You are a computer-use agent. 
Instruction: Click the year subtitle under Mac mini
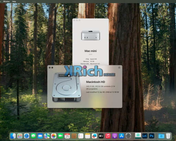[x=90, y=54]
